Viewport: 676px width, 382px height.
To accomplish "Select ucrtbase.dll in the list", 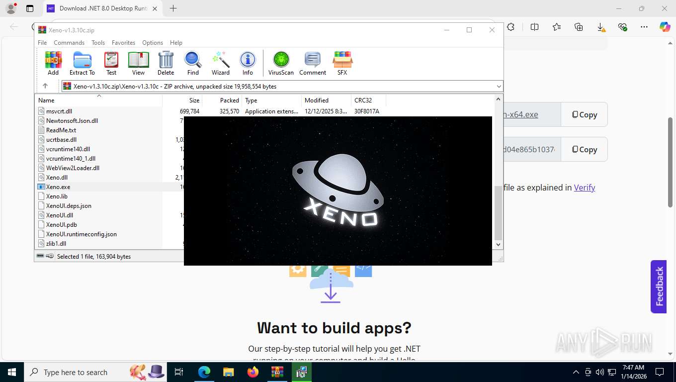I will [61, 140].
